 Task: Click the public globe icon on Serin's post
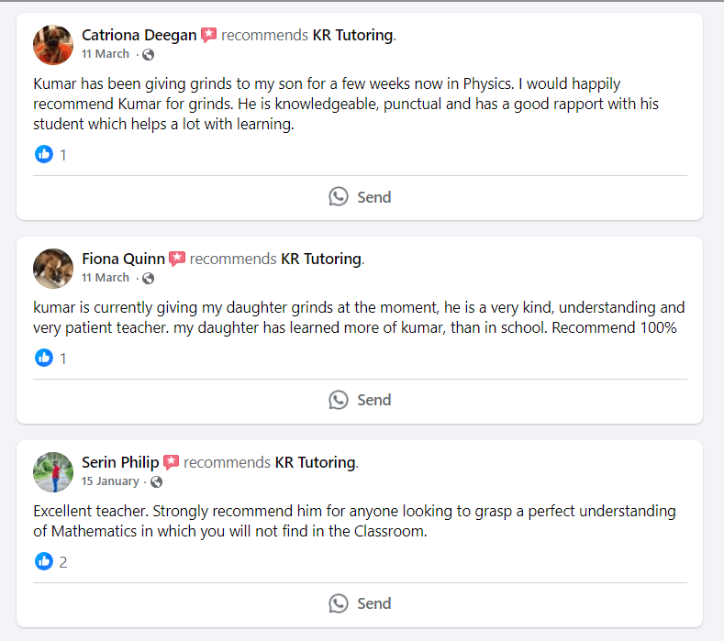coord(156,481)
